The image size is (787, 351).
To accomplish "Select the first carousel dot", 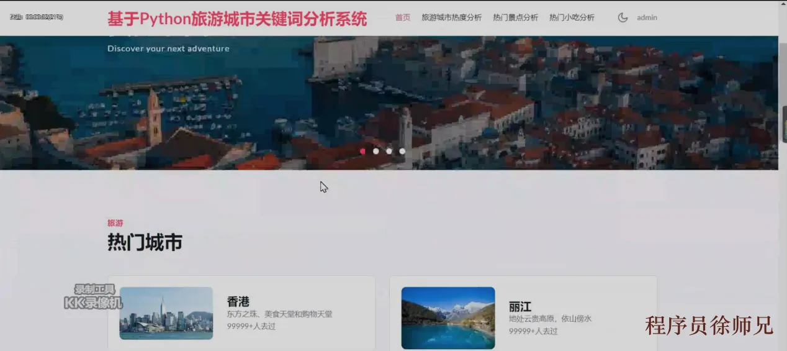I will (x=362, y=151).
